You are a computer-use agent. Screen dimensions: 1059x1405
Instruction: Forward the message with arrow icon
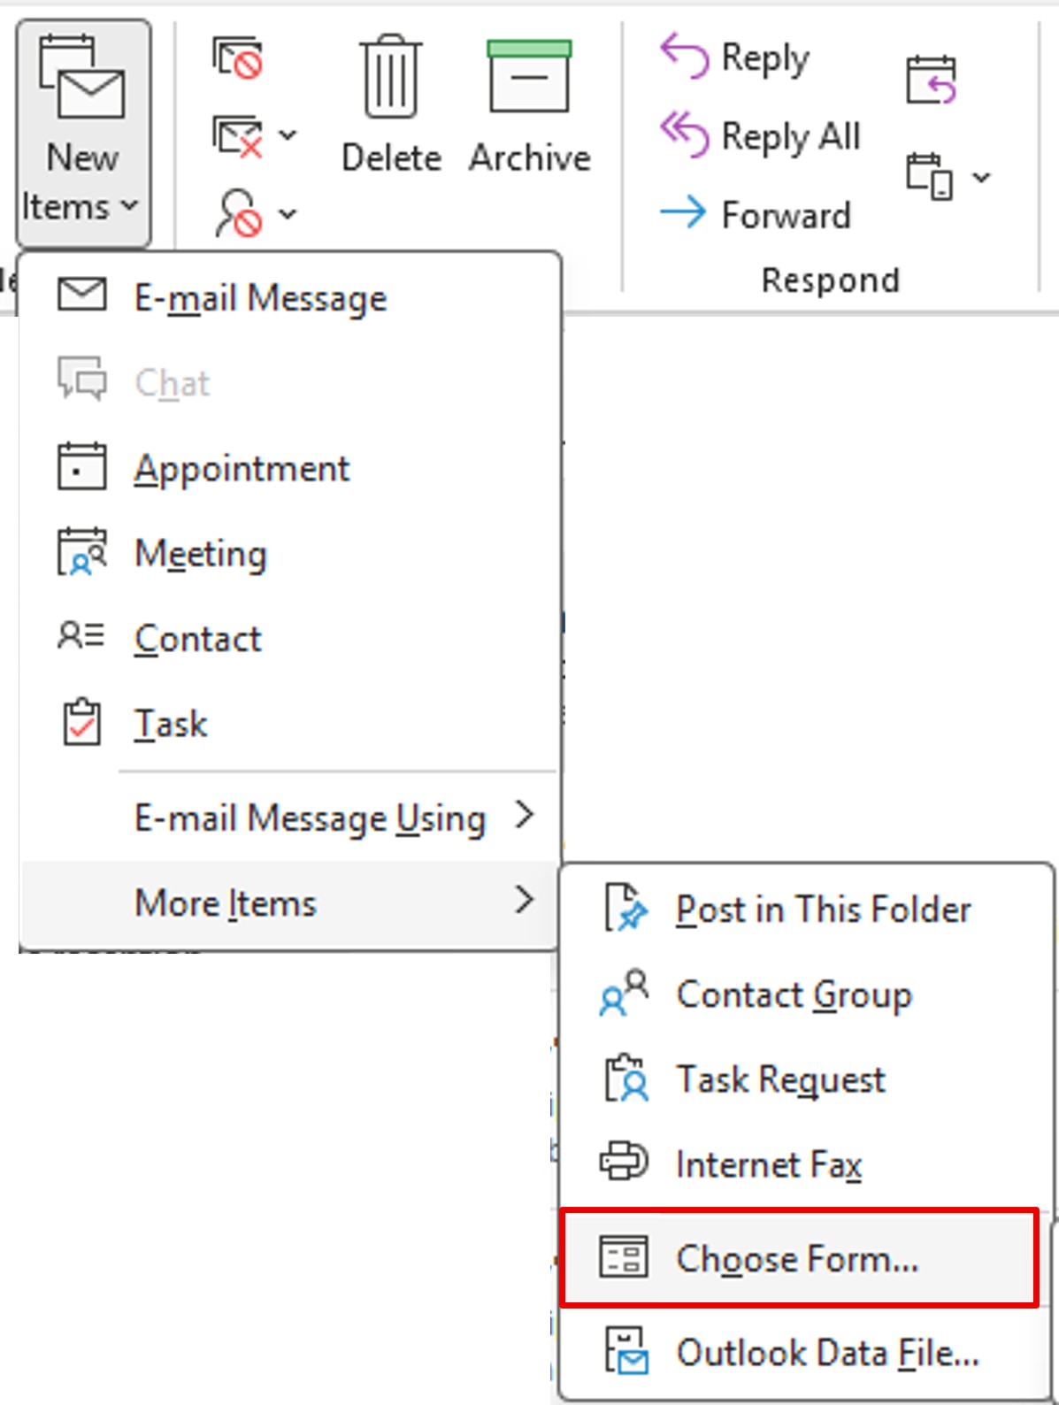(684, 213)
